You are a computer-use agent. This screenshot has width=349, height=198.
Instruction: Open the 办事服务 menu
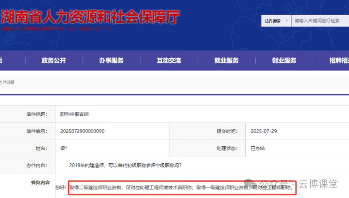coord(111,60)
